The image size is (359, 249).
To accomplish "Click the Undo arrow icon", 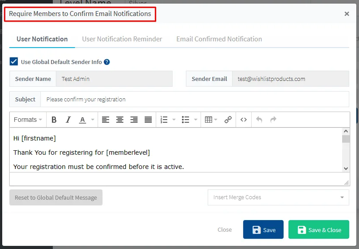I will [259, 120].
